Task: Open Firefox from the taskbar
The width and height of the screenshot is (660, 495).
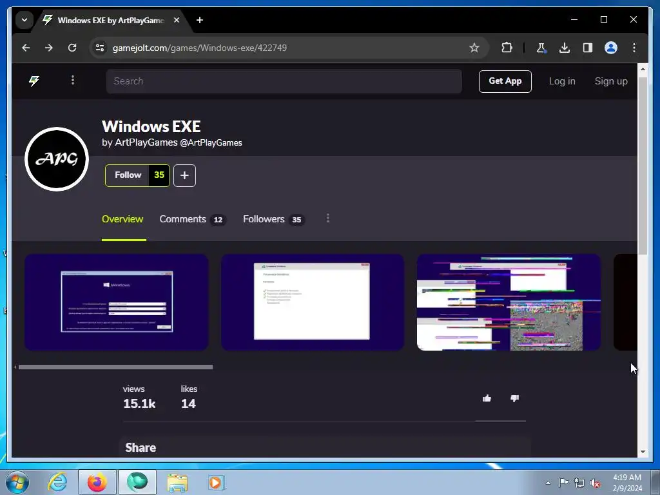Action: [97, 482]
